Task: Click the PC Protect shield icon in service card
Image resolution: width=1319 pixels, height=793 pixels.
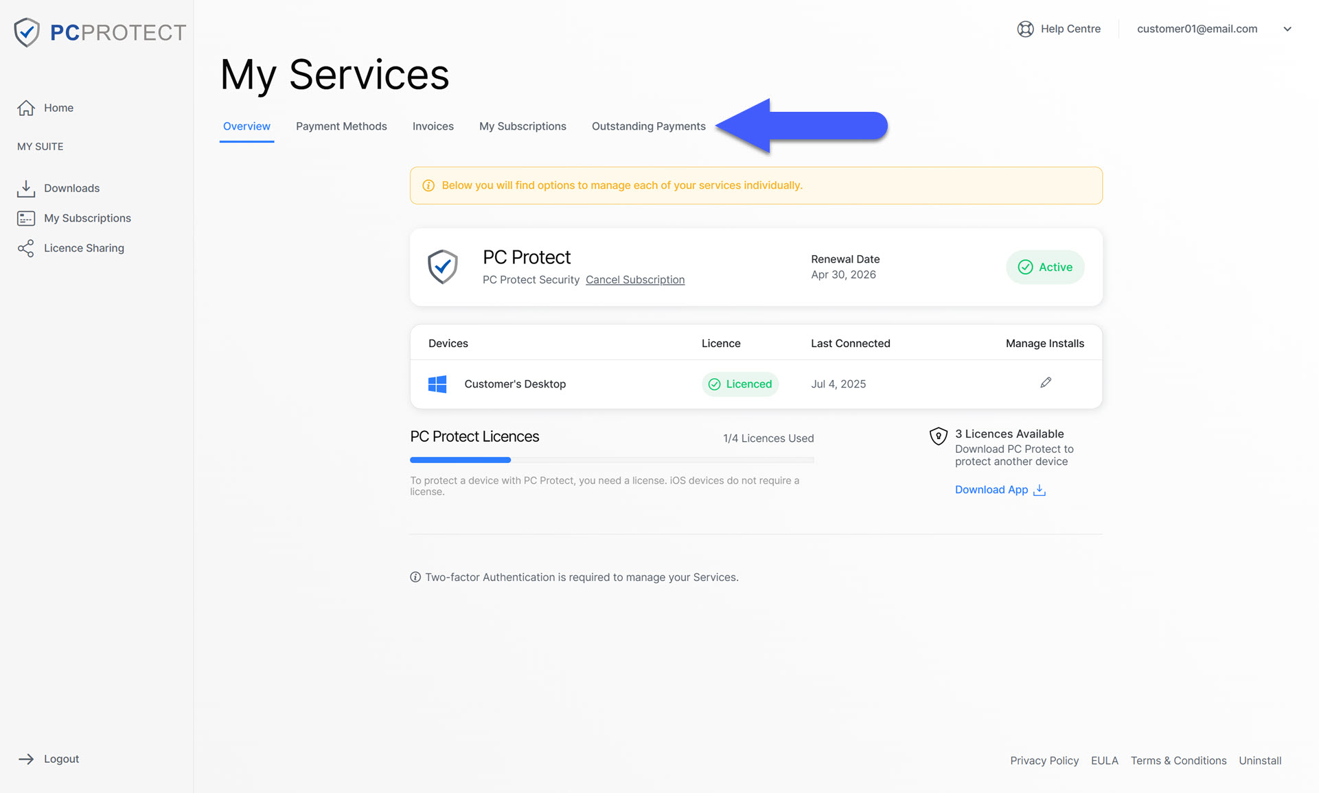Action: pos(443,267)
